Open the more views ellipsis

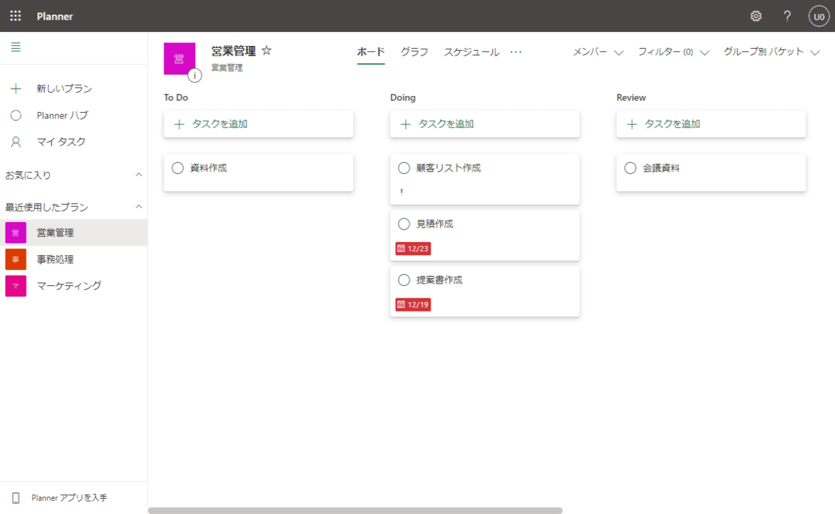pos(516,52)
